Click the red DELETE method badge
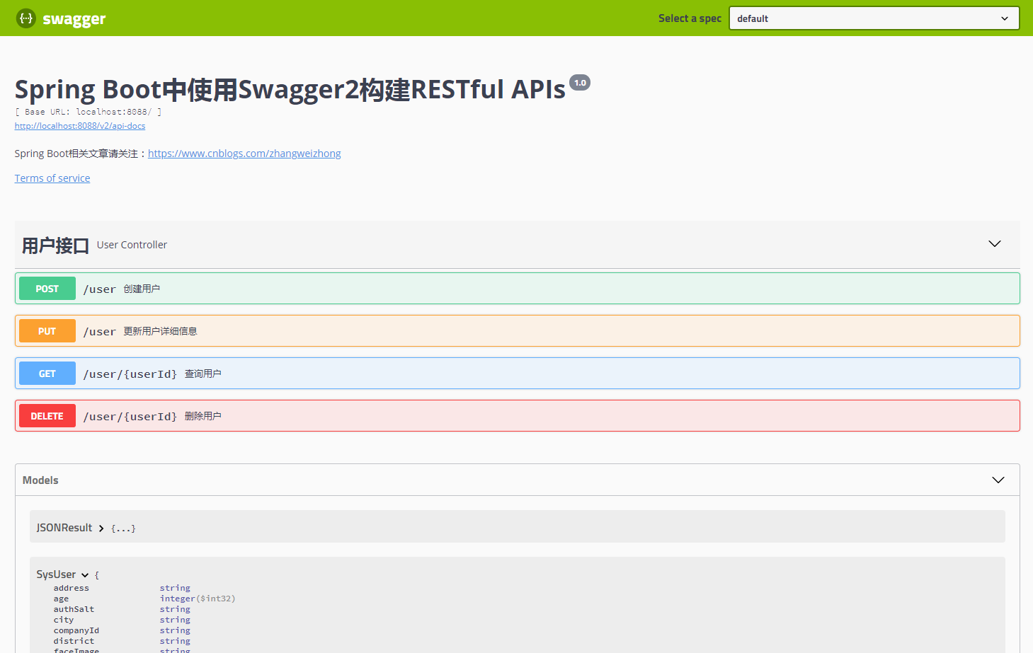This screenshot has height=653, width=1033. click(47, 416)
